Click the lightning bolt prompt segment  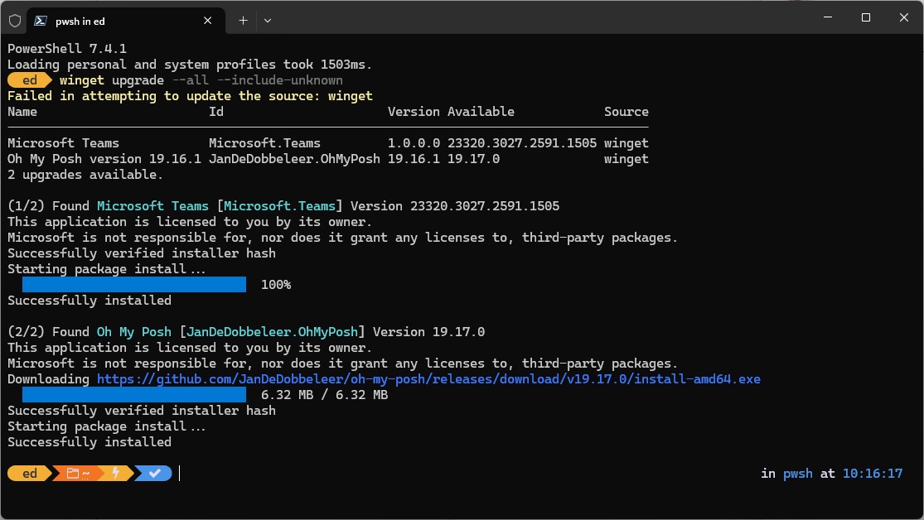[x=116, y=474]
